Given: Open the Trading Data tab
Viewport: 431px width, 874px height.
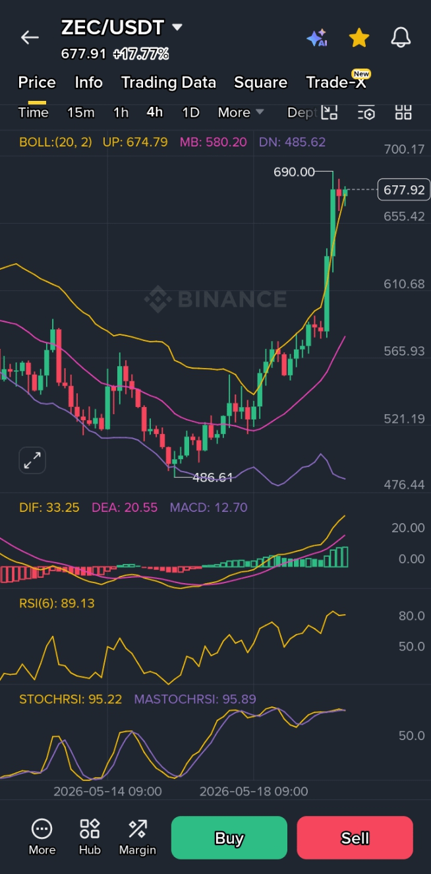Looking at the screenshot, I should click(x=169, y=82).
